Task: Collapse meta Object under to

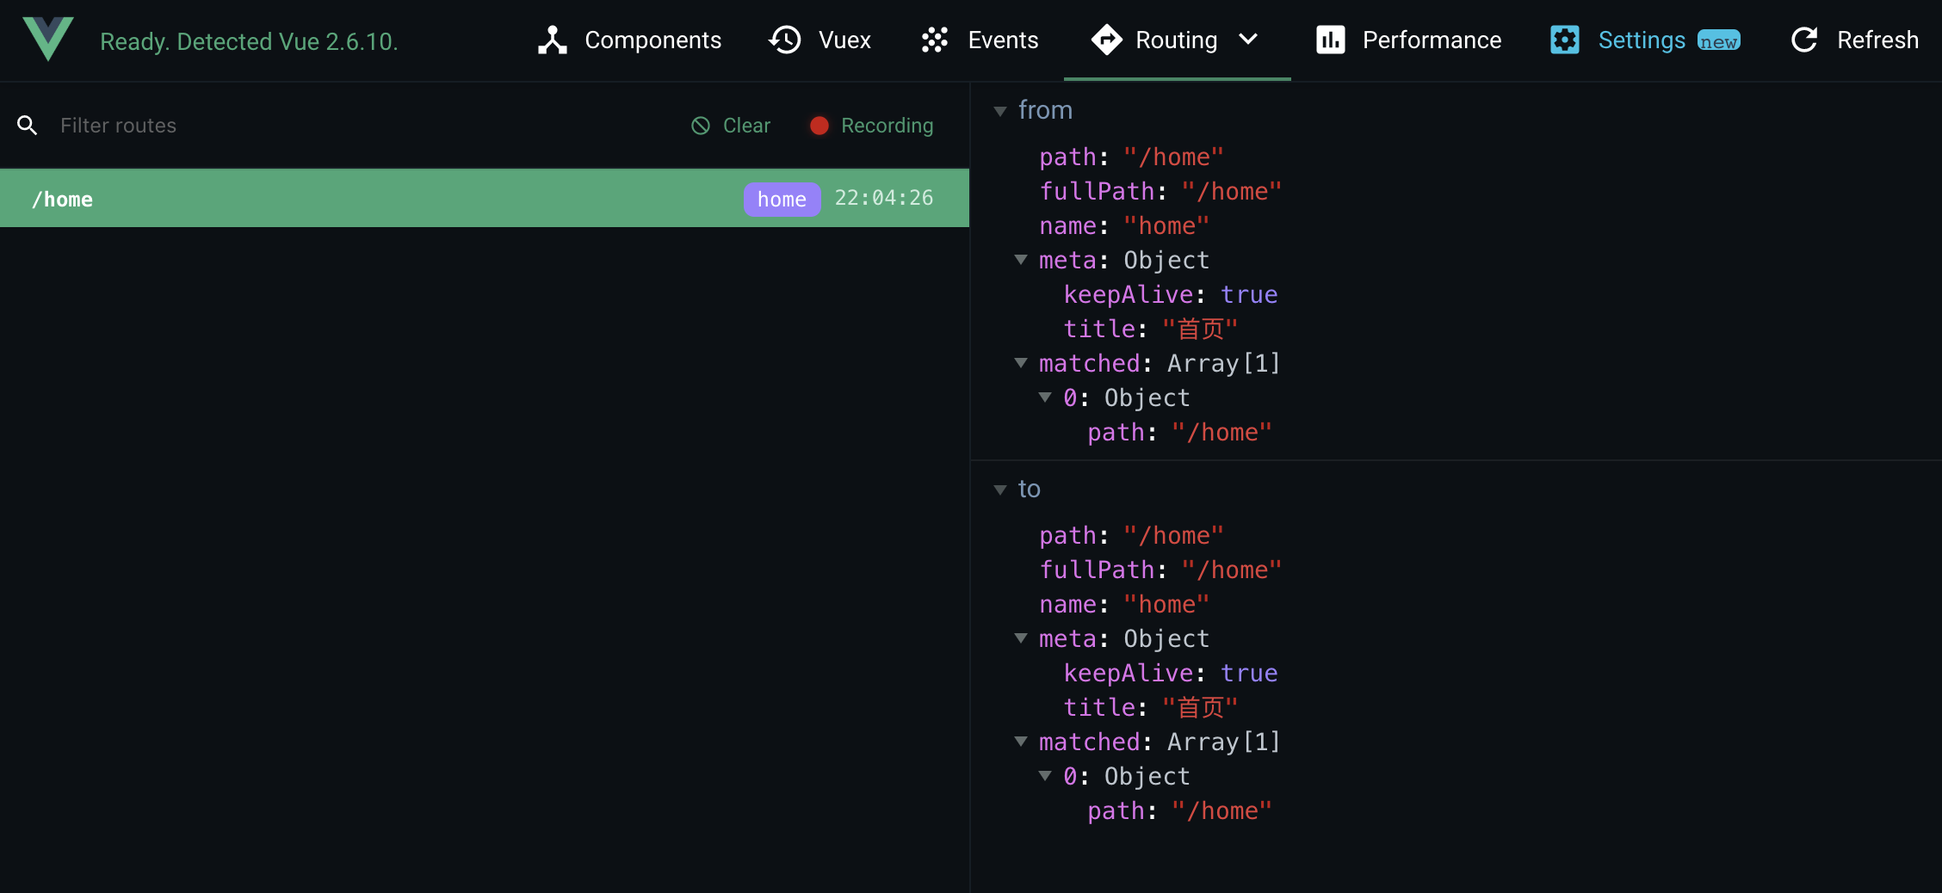Action: coord(1021,638)
